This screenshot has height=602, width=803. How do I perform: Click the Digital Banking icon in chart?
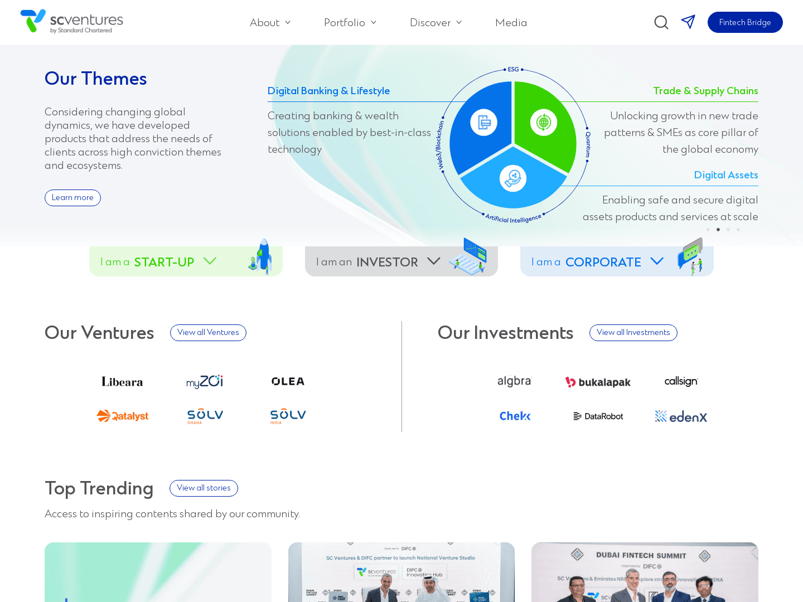point(483,122)
